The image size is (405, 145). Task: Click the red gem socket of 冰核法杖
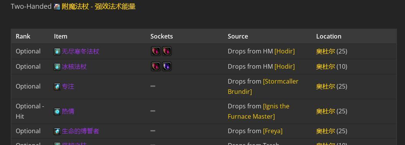coord(156,66)
